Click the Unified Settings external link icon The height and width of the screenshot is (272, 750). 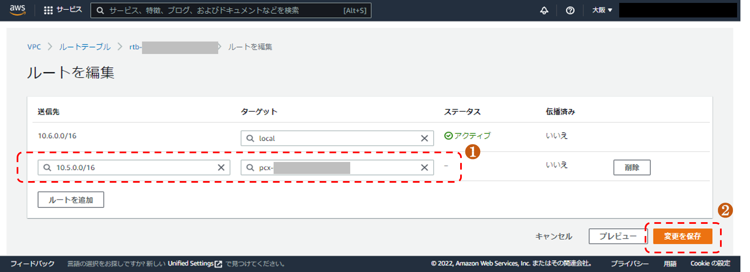coord(218,264)
